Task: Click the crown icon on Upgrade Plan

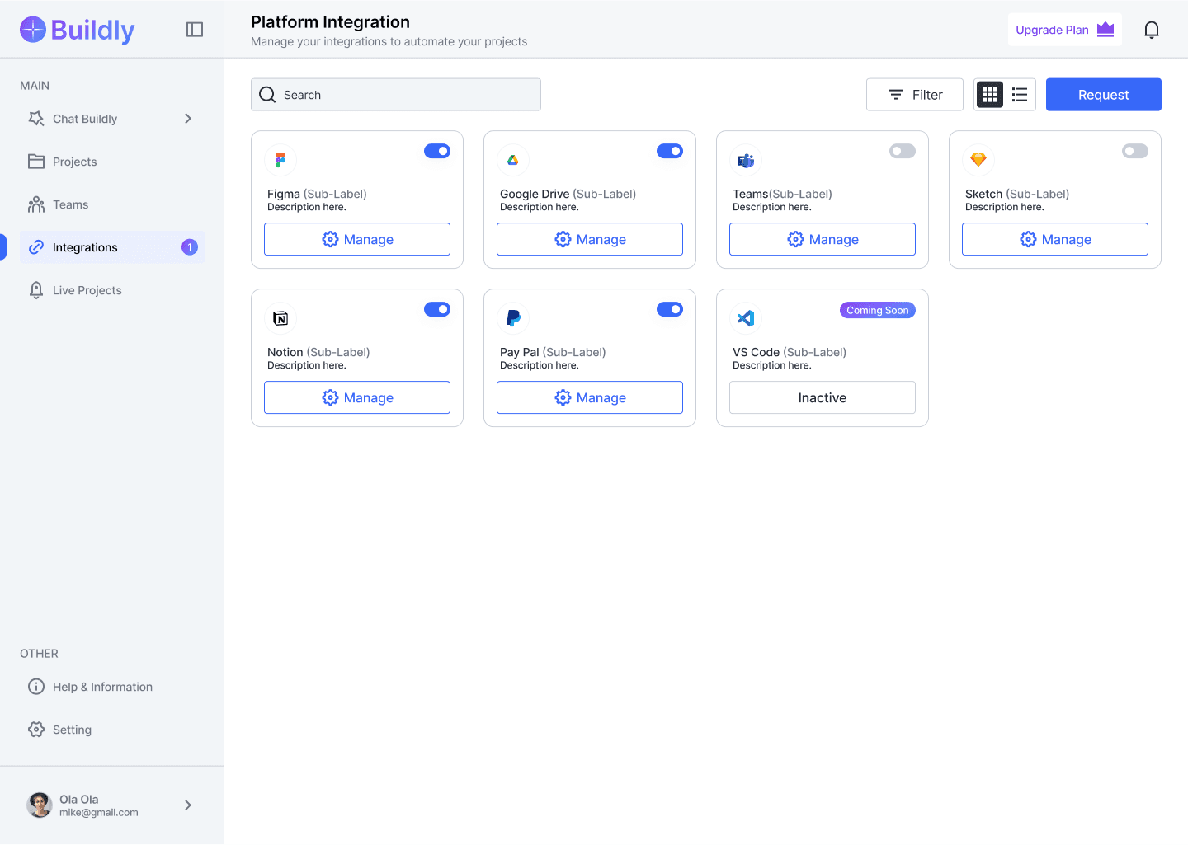Action: (1105, 30)
